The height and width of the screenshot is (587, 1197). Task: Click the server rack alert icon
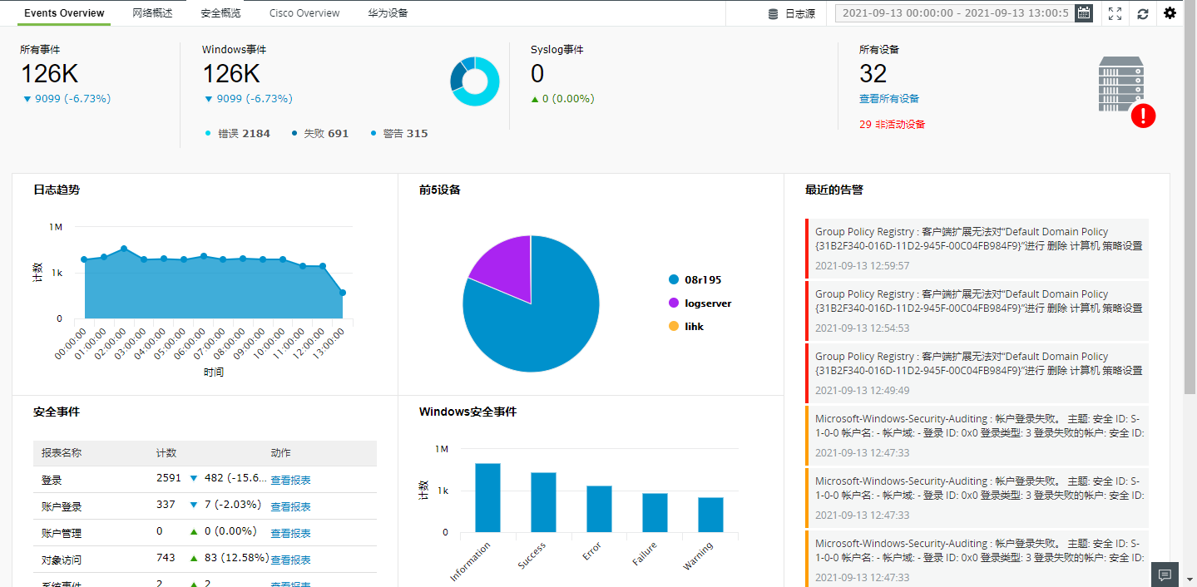[x=1120, y=84]
